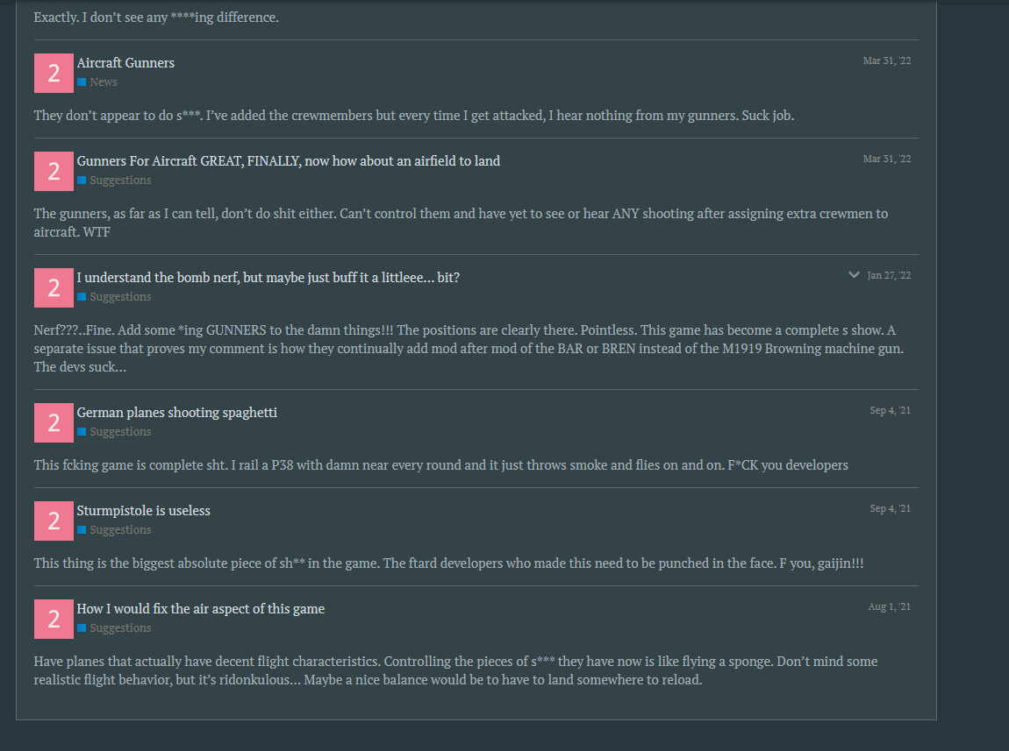The image size is (1009, 751).
Task: Open Suggestions category under Sturmpistole post
Action: tap(120, 530)
